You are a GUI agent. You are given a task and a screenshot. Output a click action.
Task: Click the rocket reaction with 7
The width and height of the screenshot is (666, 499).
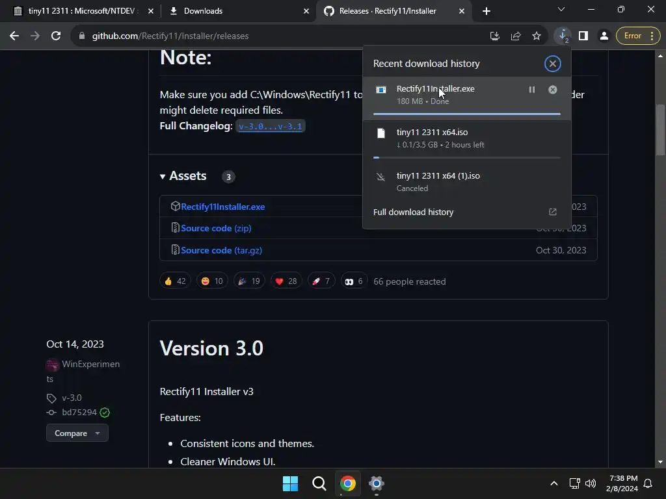(x=321, y=281)
